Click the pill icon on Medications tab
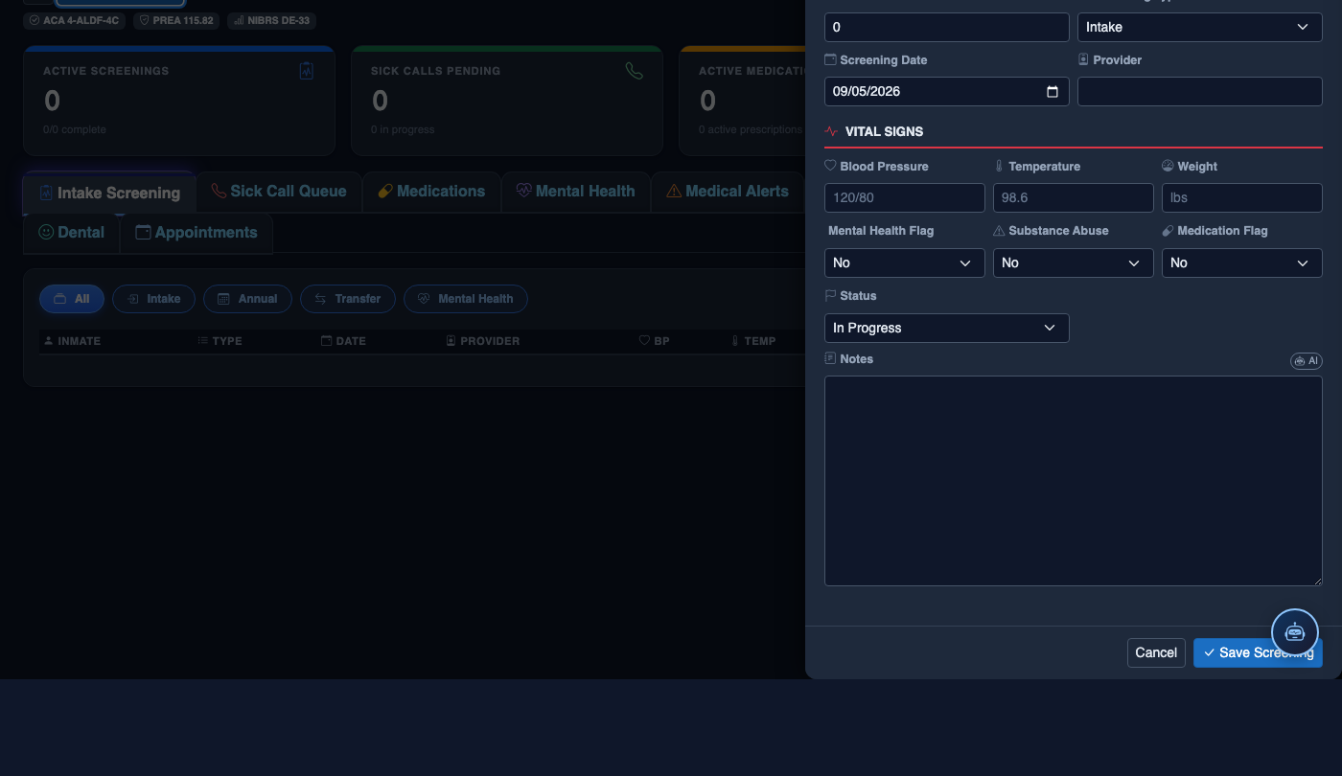The height and width of the screenshot is (776, 1342). pos(385,191)
